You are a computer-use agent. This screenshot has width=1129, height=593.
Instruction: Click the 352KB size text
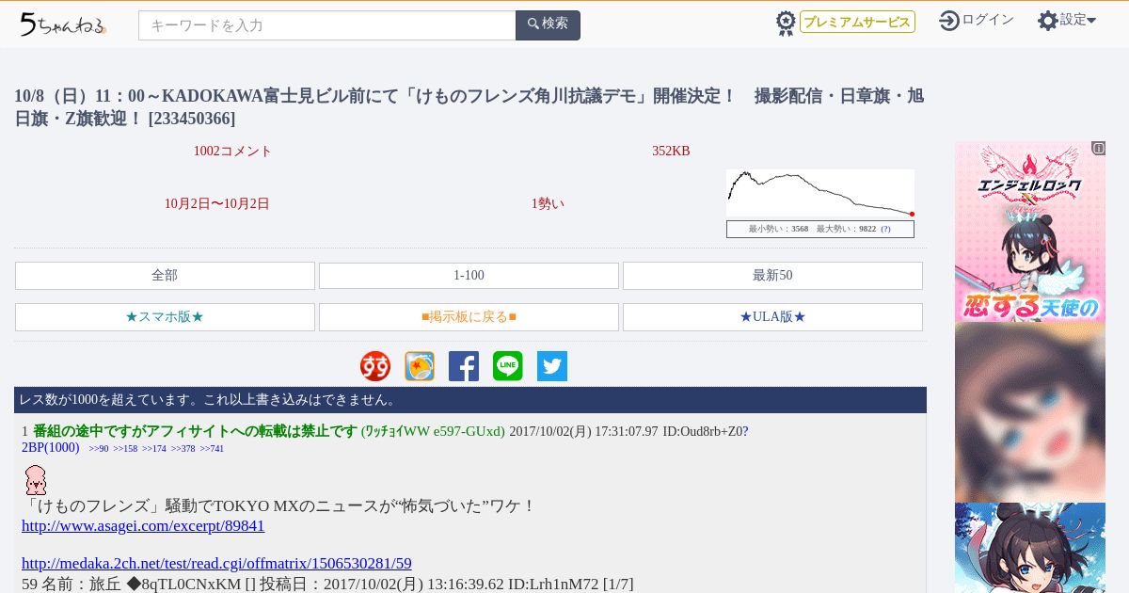coord(671,152)
